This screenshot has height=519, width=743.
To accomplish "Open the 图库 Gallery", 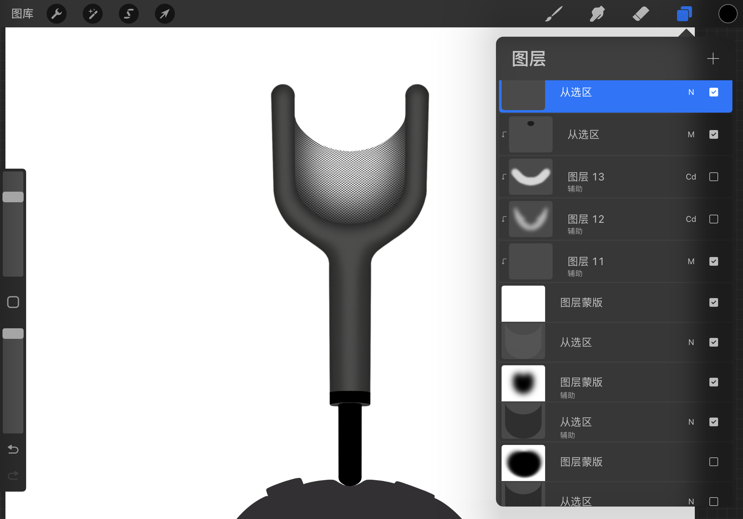I will 22,14.
